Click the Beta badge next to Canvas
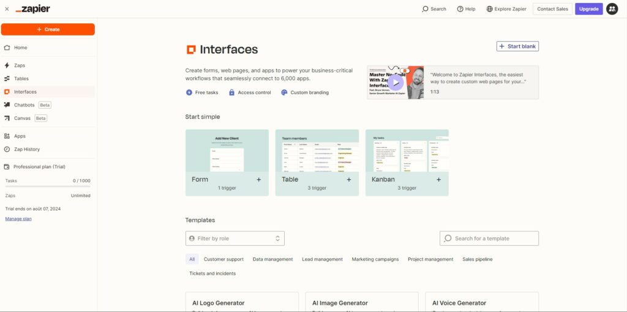The image size is (627, 312). pos(41,118)
